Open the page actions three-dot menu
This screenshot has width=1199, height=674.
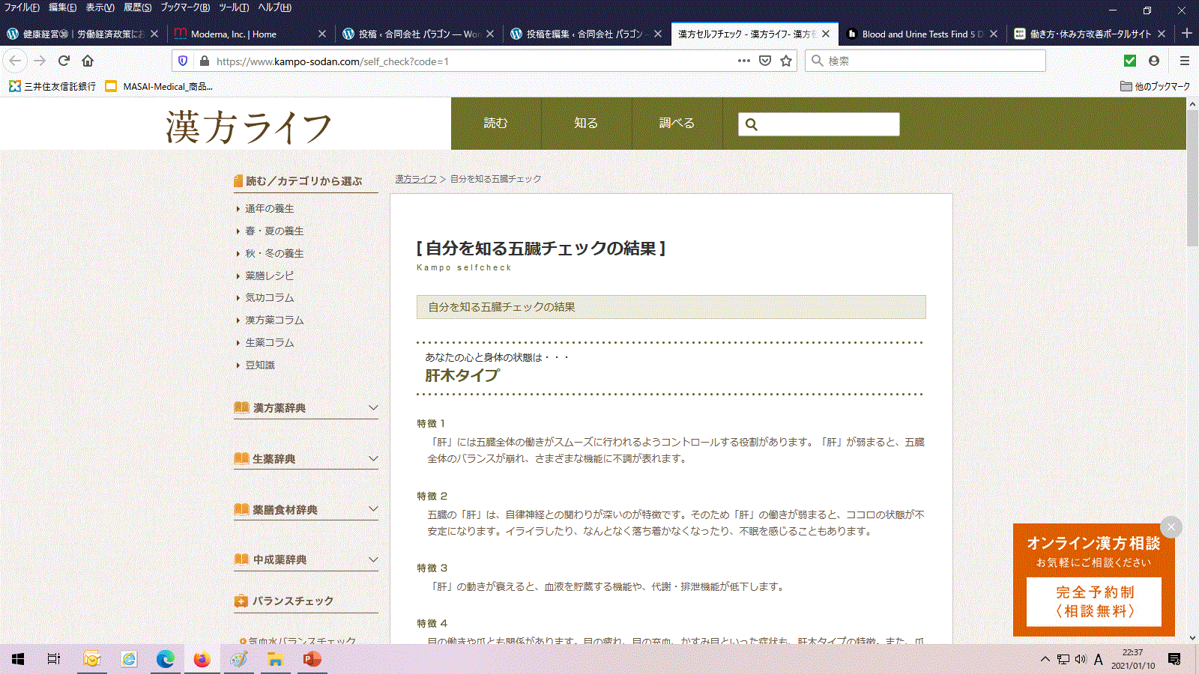743,61
